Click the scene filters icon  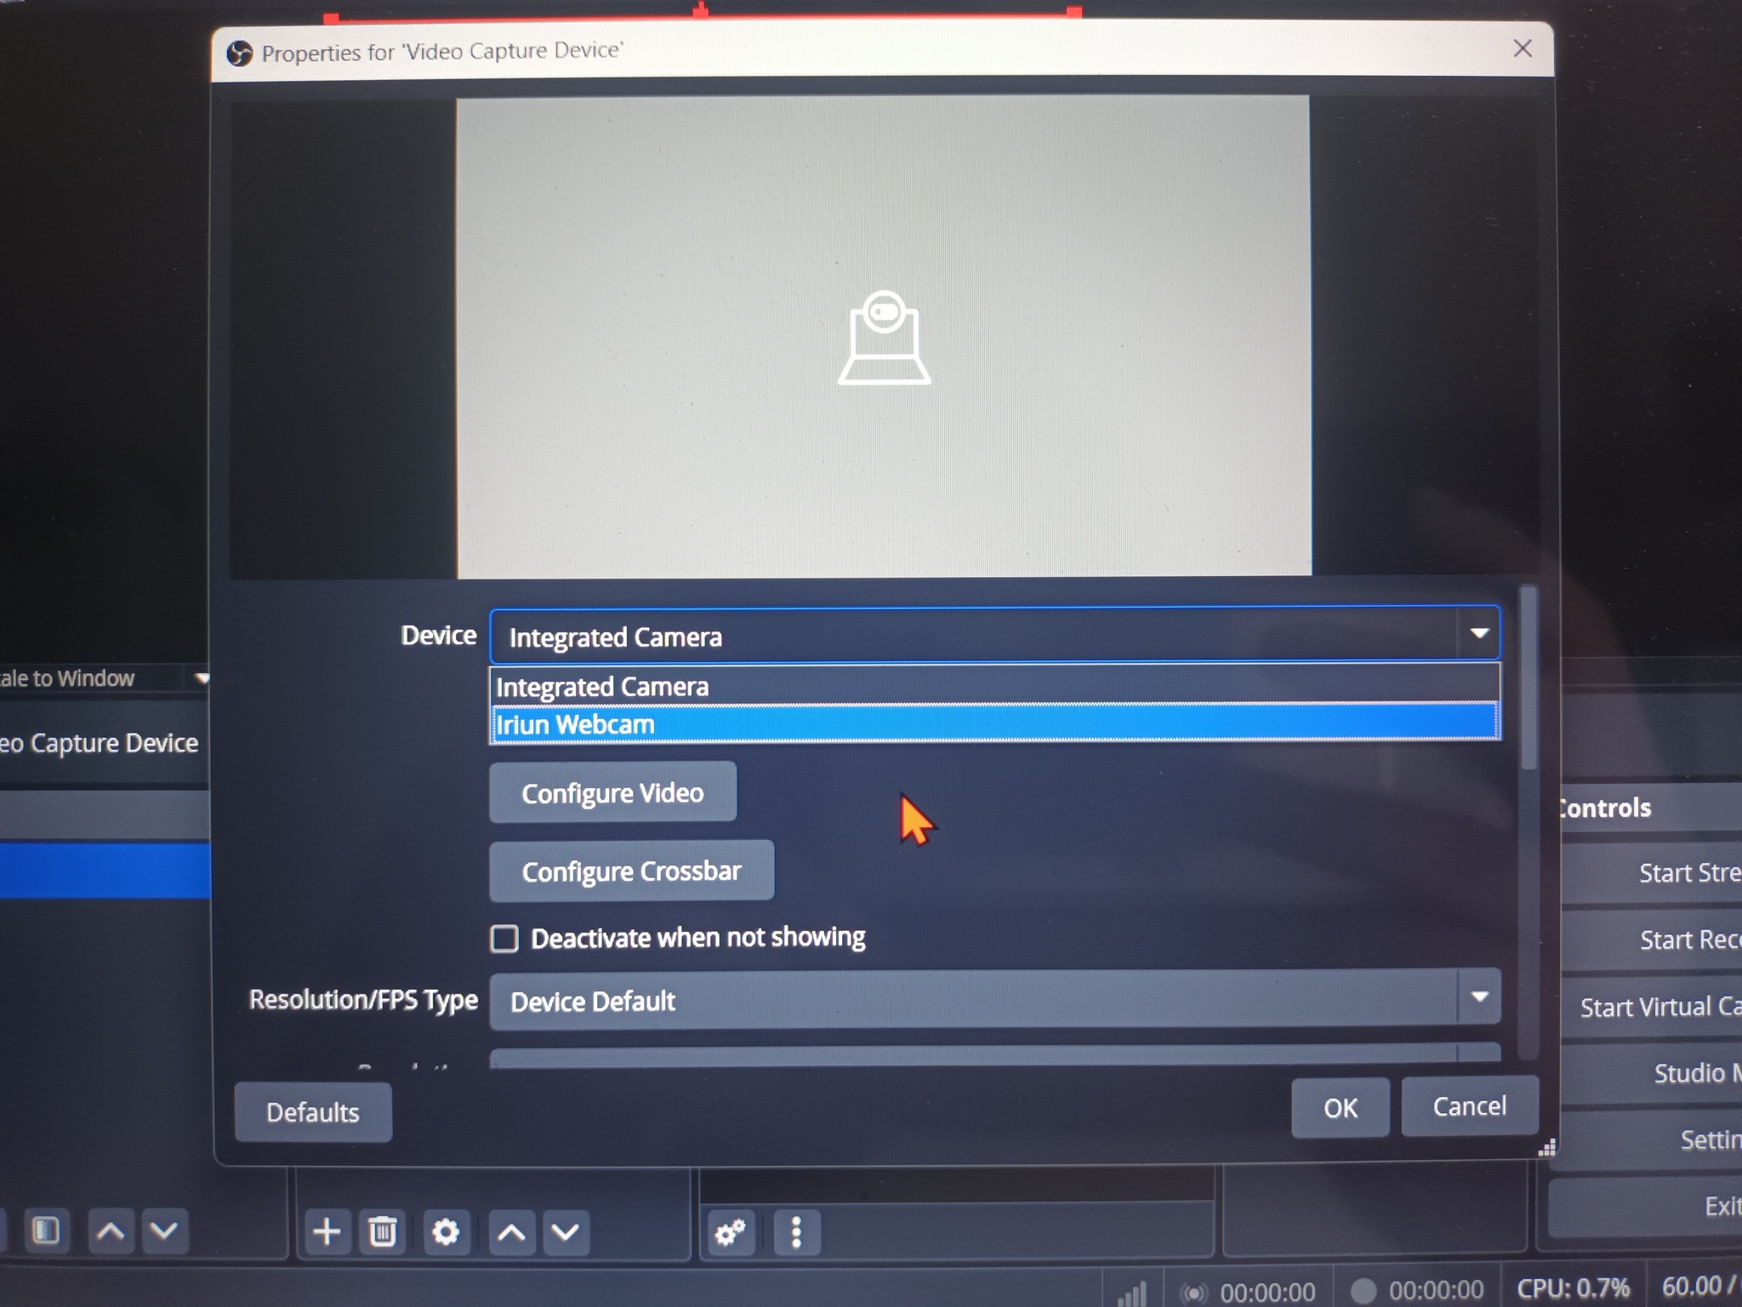pos(46,1230)
